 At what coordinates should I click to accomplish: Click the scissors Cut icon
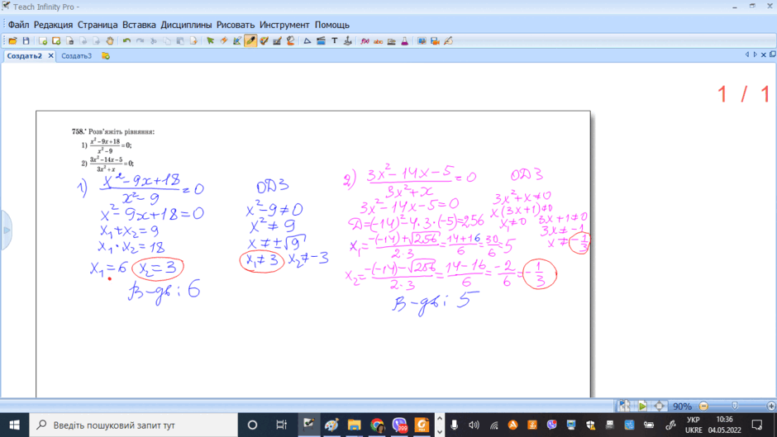[154, 41]
